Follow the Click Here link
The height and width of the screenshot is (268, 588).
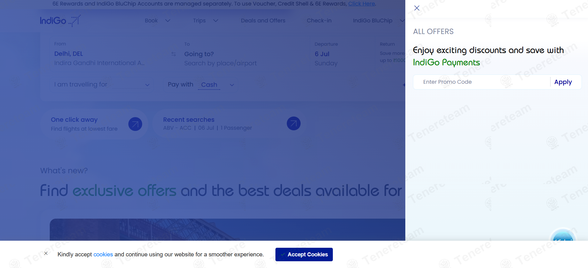361,4
